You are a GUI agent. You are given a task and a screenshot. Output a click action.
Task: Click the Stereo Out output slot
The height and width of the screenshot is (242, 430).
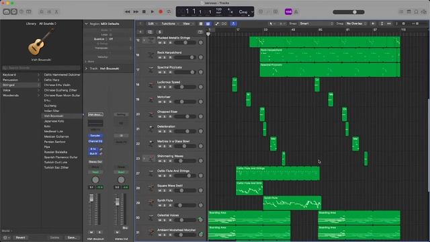[x=95, y=162]
